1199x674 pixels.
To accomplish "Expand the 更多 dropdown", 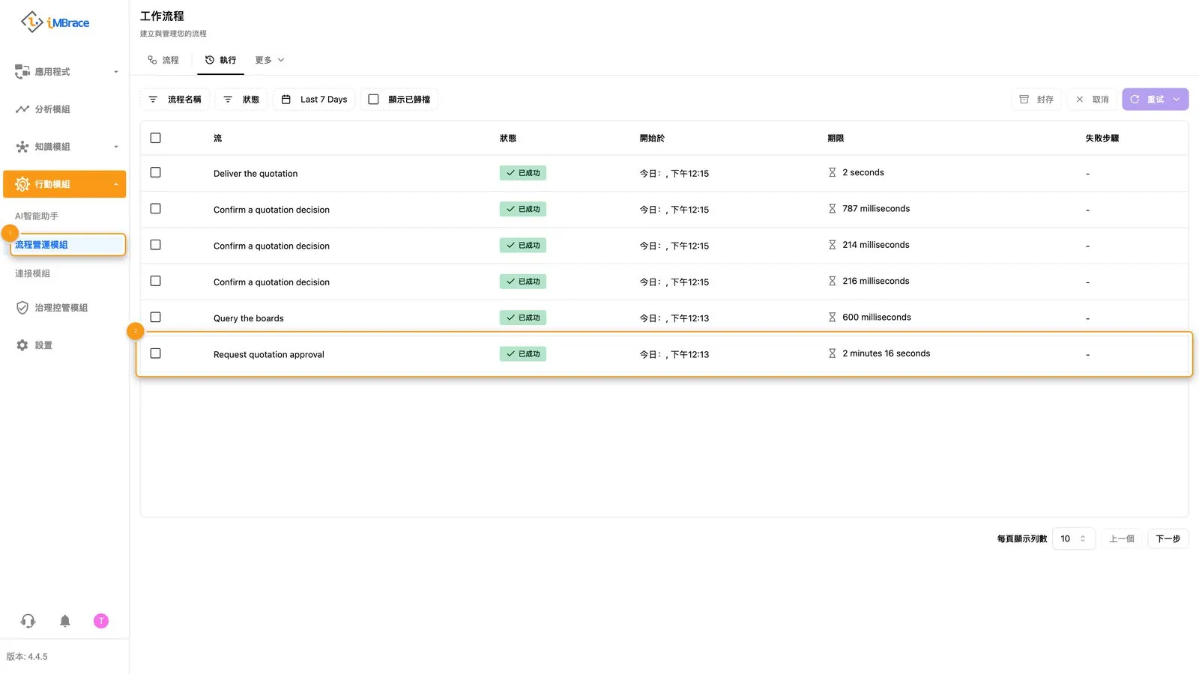I will (270, 60).
